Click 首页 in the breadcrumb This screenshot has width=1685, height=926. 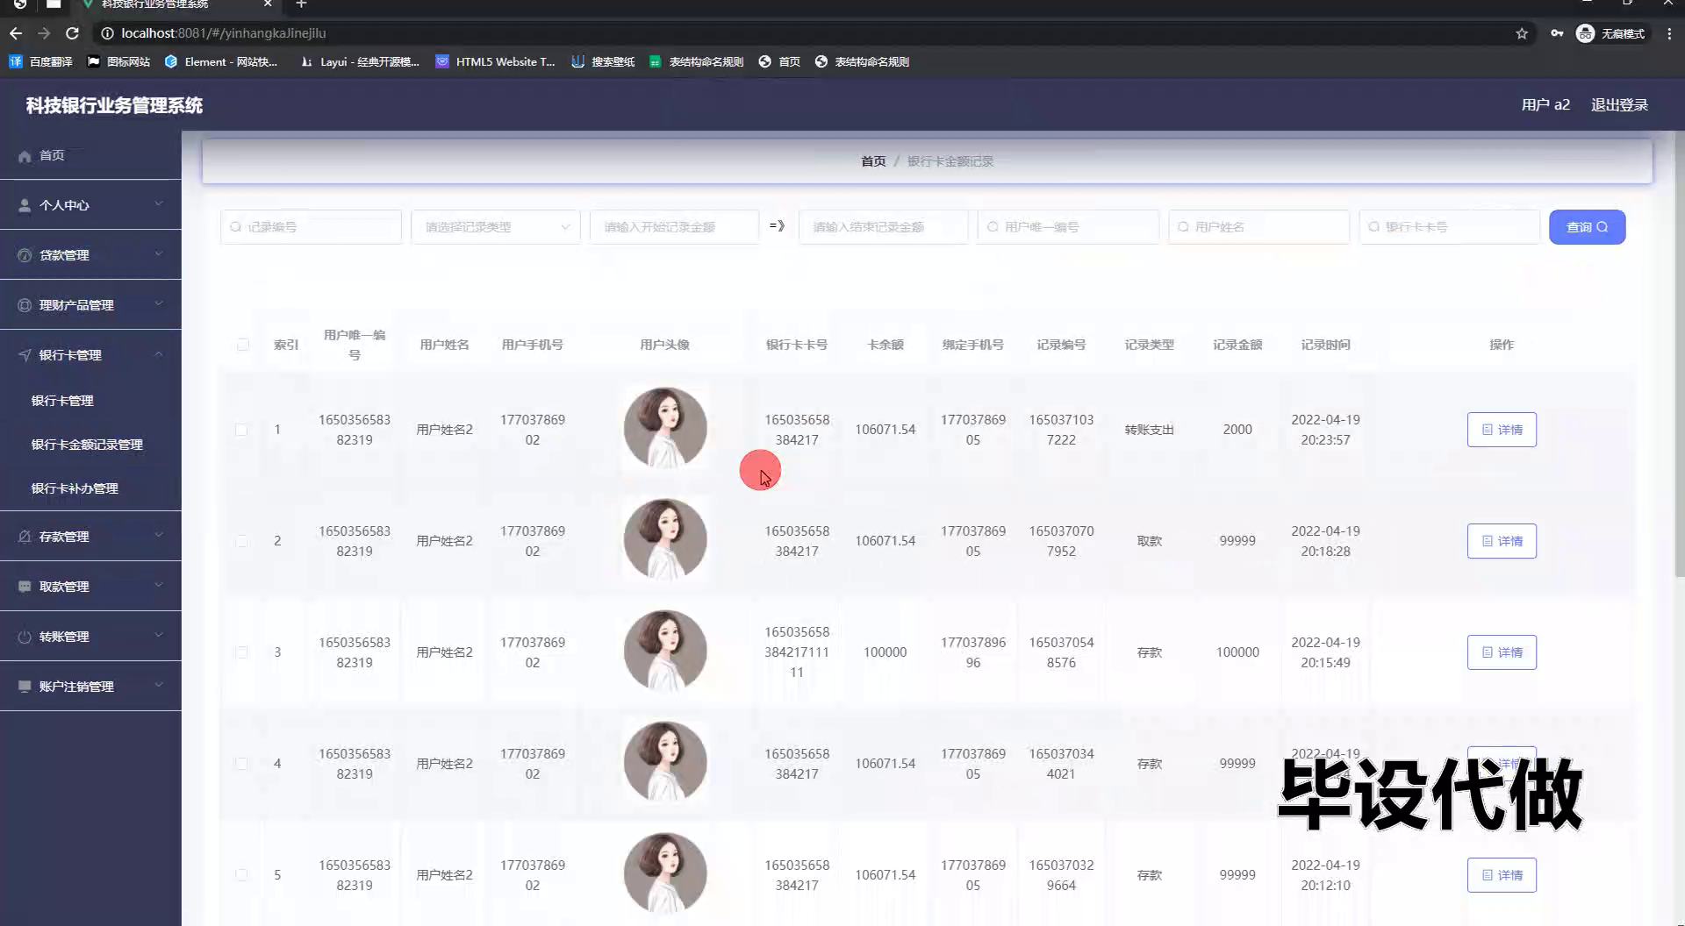point(873,161)
